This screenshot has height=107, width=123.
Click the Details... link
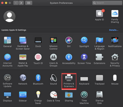[x=114, y=30]
